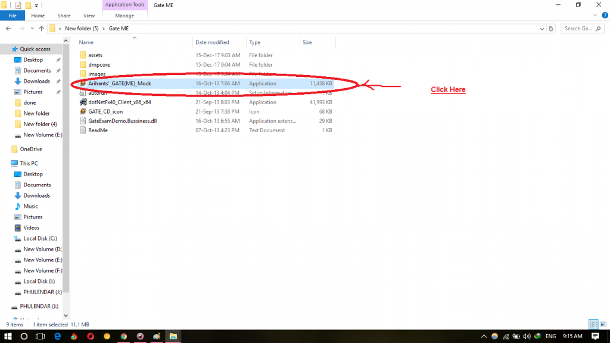Refresh the folder with the refresh icon

pos(553,28)
